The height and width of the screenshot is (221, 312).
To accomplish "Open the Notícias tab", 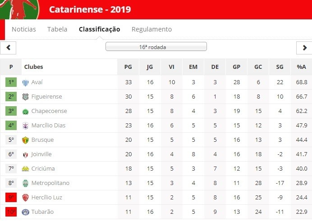I will (x=24, y=29).
